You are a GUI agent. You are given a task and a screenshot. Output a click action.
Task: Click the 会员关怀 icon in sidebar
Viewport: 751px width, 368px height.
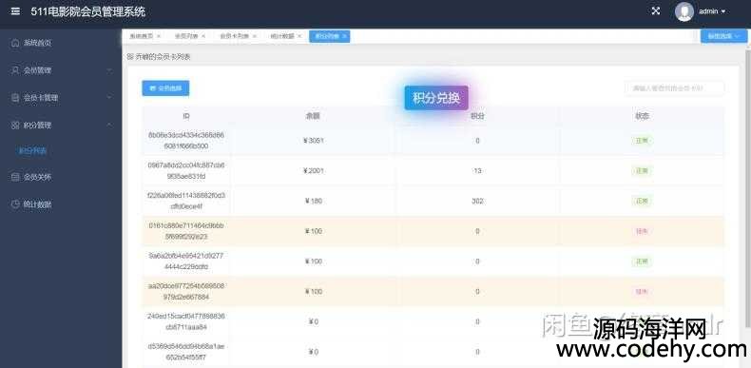tap(15, 177)
